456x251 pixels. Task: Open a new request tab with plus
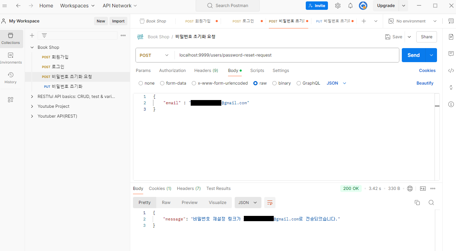(364, 21)
